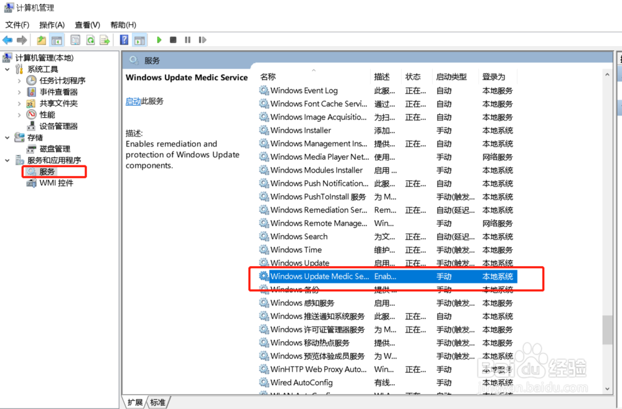The height and width of the screenshot is (409, 622).
Task: Sort by the 登录为 column header
Action: pos(498,76)
